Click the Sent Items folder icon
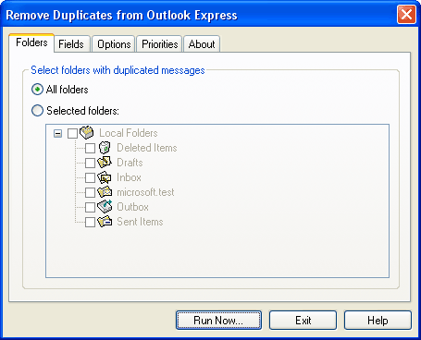This screenshot has width=421, height=340. pos(105,222)
